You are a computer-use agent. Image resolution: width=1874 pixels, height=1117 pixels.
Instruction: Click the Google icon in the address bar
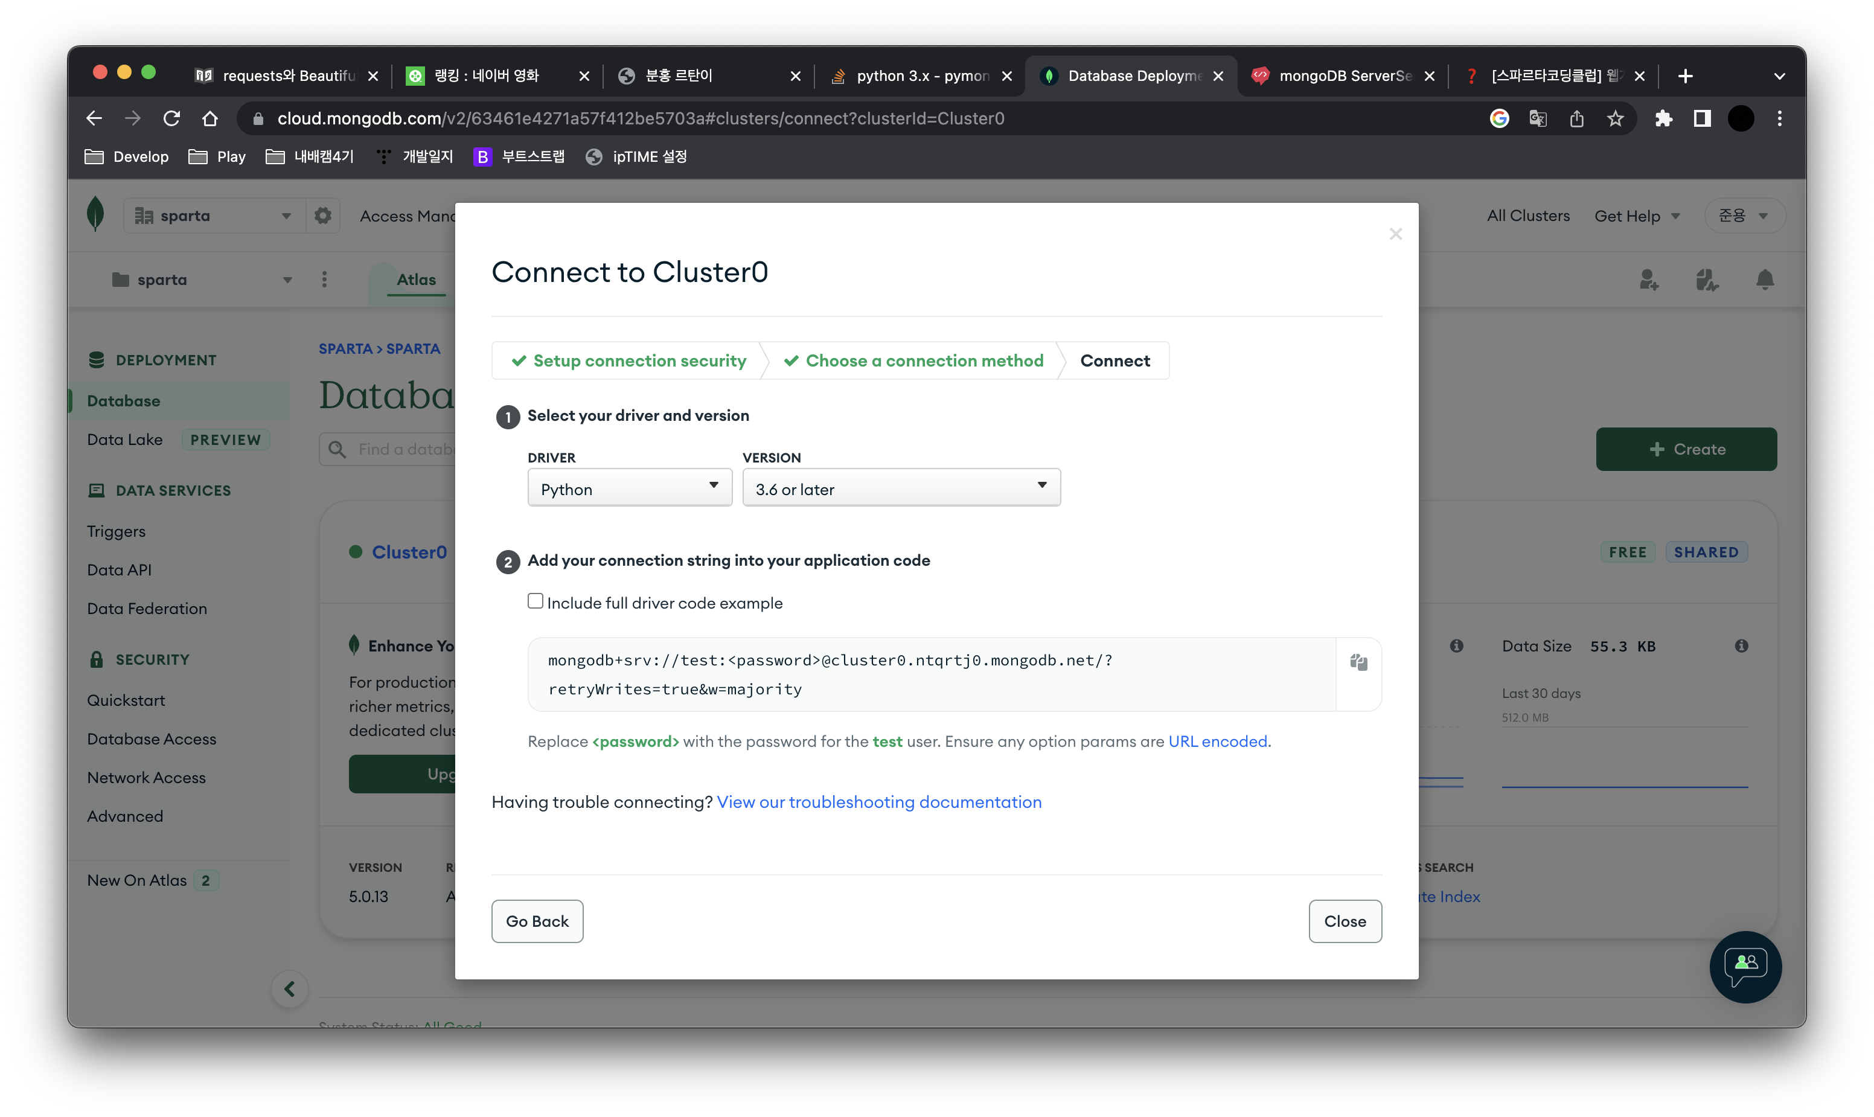[1499, 118]
